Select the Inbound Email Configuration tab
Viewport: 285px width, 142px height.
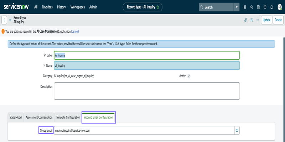(98, 118)
